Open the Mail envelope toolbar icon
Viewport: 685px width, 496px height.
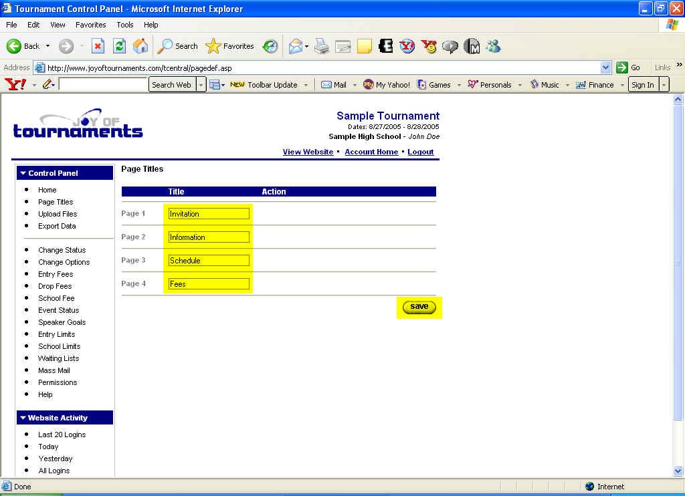coord(295,46)
